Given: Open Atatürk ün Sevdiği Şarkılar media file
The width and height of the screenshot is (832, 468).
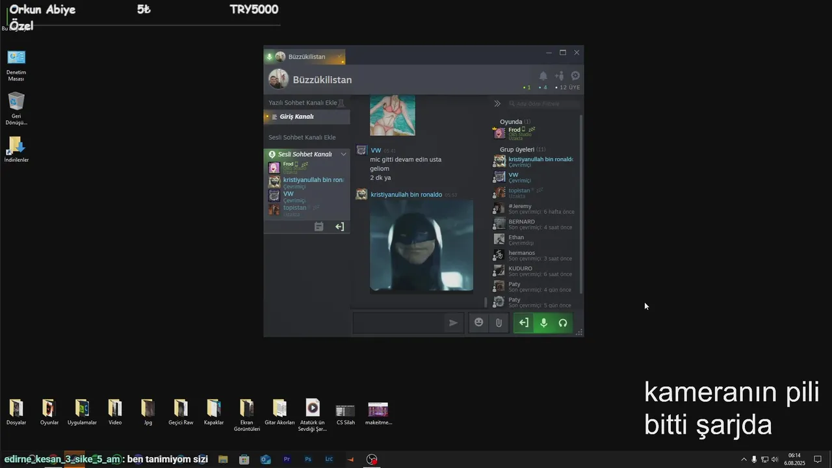Looking at the screenshot, I should (x=313, y=415).
